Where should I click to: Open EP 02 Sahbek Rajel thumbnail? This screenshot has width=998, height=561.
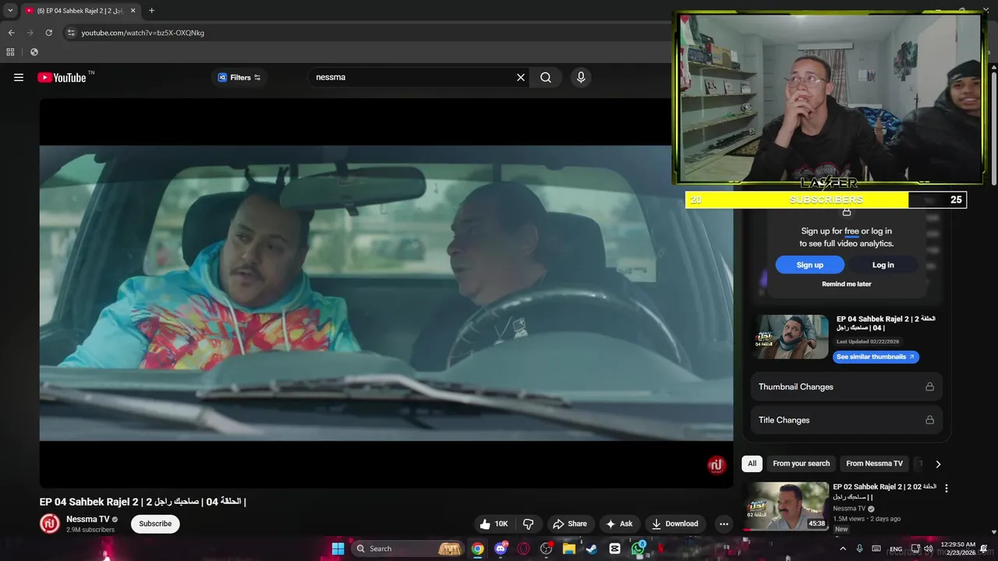coord(787,506)
